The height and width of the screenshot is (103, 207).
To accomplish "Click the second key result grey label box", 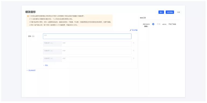I will [x=52, y=51].
